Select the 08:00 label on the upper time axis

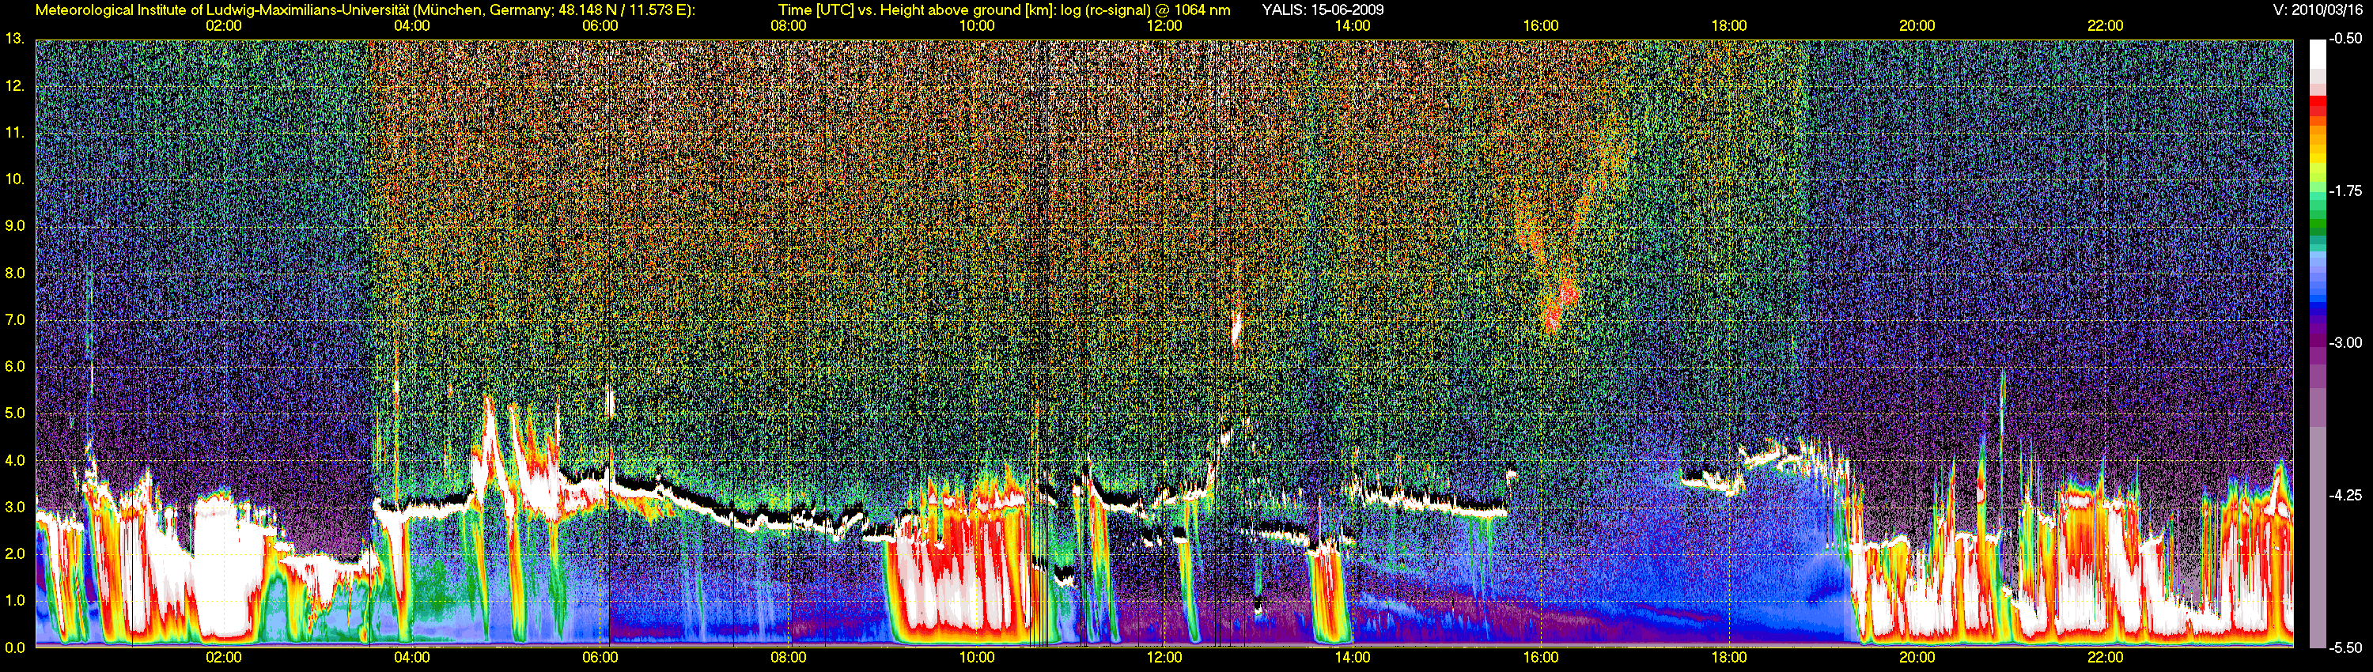pos(789,26)
